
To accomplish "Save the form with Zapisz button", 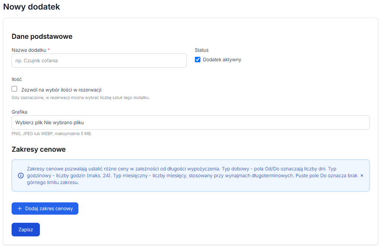I will (x=26, y=230).
